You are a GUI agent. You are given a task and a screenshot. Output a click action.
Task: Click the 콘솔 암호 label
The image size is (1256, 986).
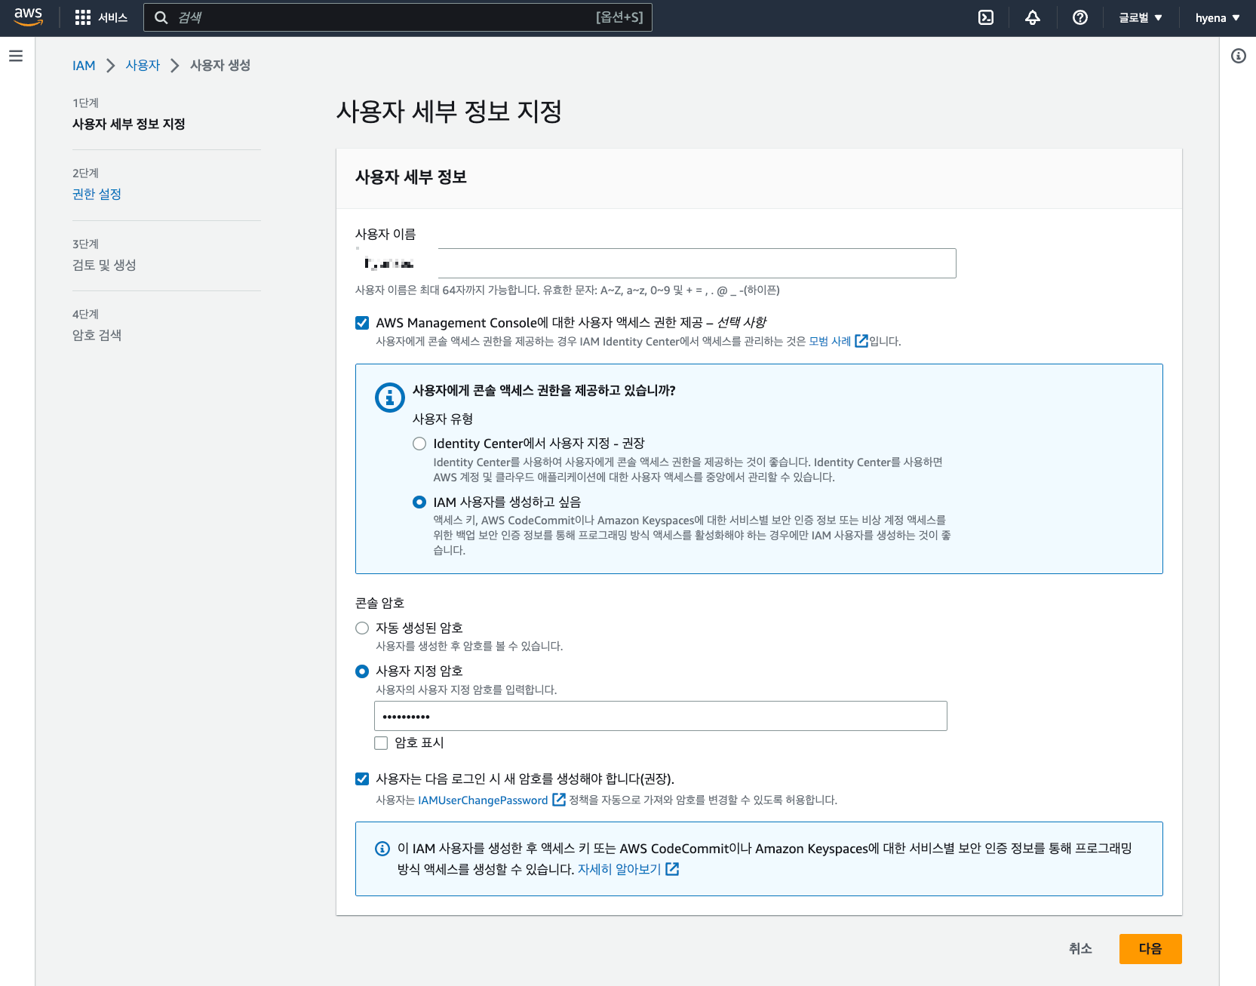pyautogui.click(x=380, y=603)
